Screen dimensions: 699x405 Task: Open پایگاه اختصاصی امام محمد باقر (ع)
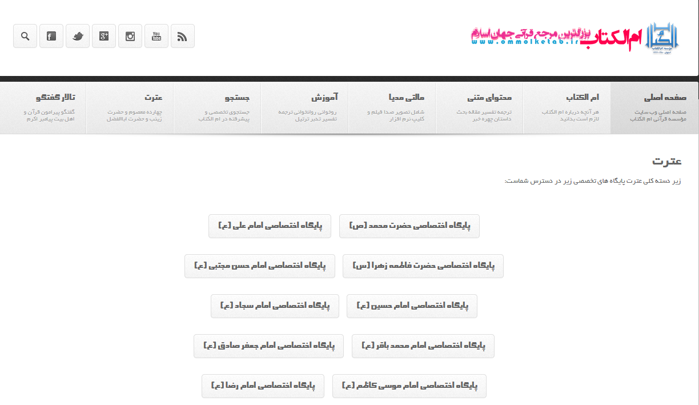coord(423,346)
